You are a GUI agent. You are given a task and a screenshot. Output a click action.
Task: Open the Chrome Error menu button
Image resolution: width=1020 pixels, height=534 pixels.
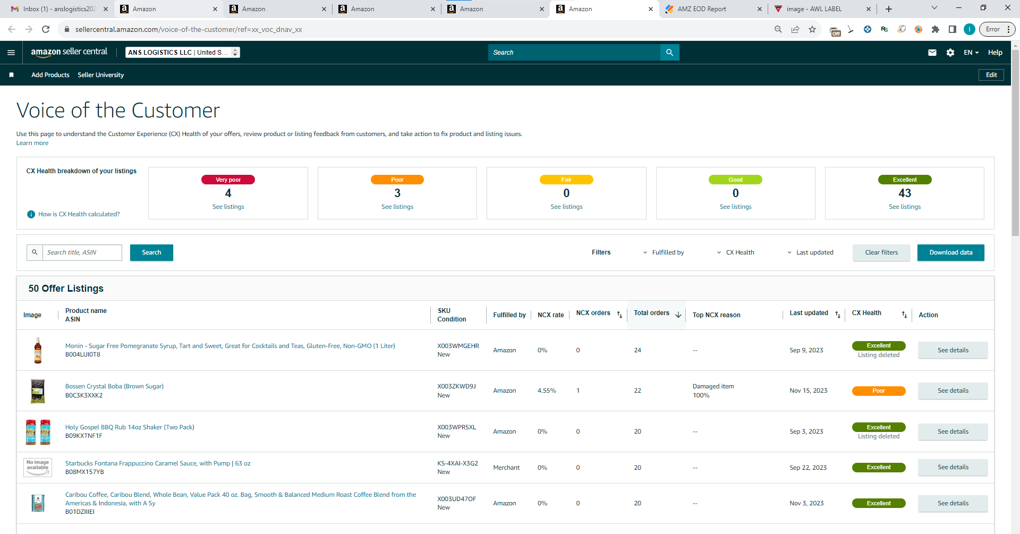997,29
